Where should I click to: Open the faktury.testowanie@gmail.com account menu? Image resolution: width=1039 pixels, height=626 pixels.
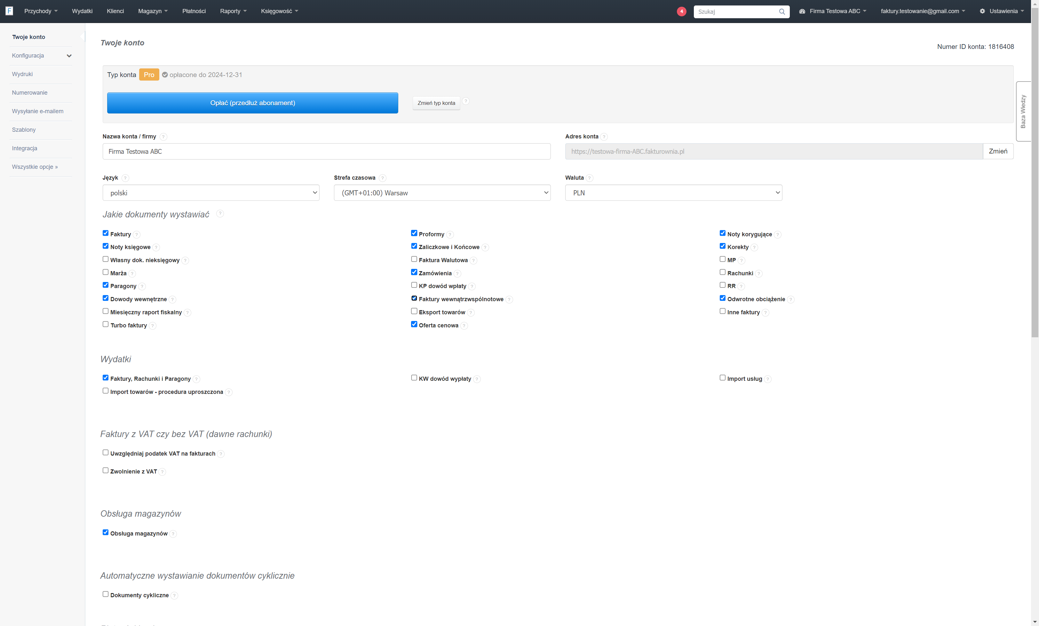click(x=923, y=12)
